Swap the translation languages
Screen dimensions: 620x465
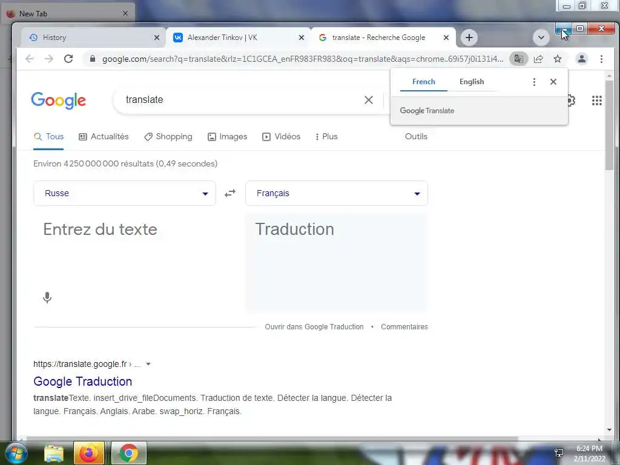230,193
